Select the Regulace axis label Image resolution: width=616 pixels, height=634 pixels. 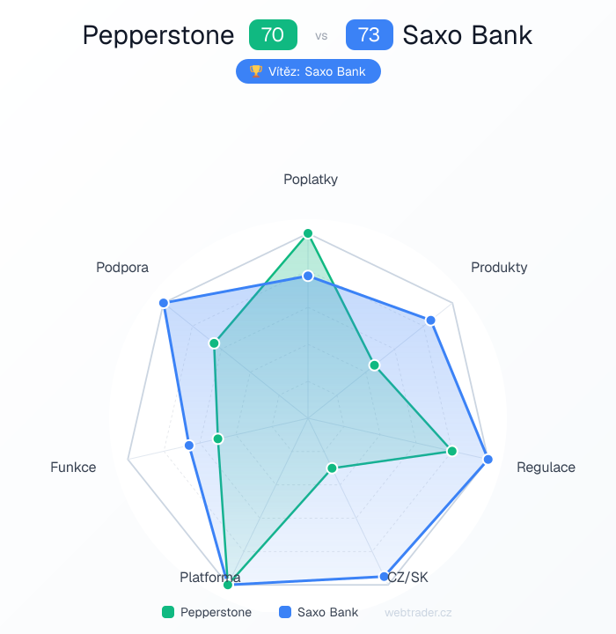point(546,468)
